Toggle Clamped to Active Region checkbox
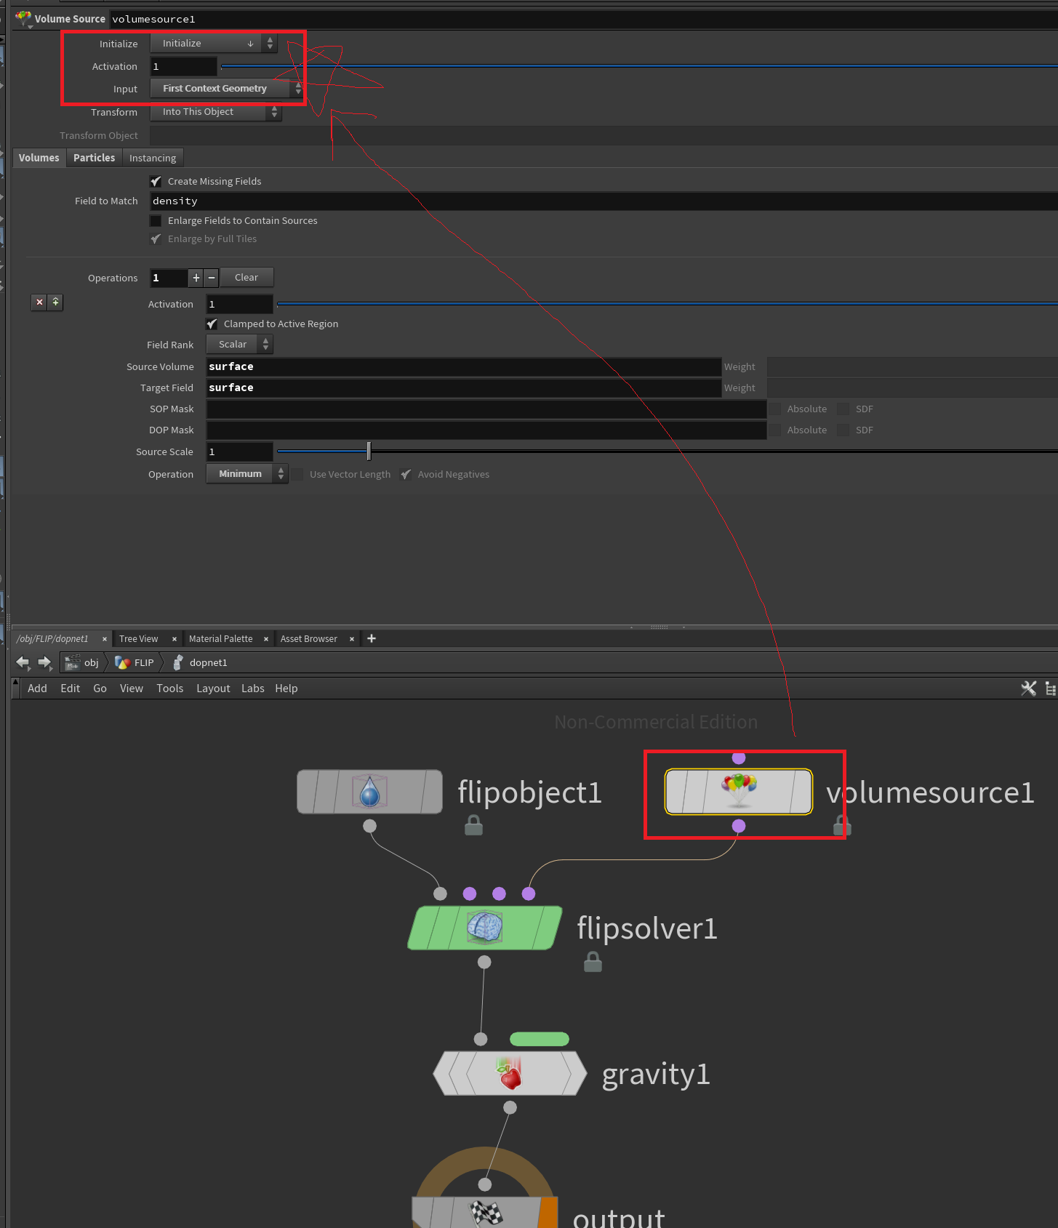Image resolution: width=1058 pixels, height=1228 pixels. (212, 324)
